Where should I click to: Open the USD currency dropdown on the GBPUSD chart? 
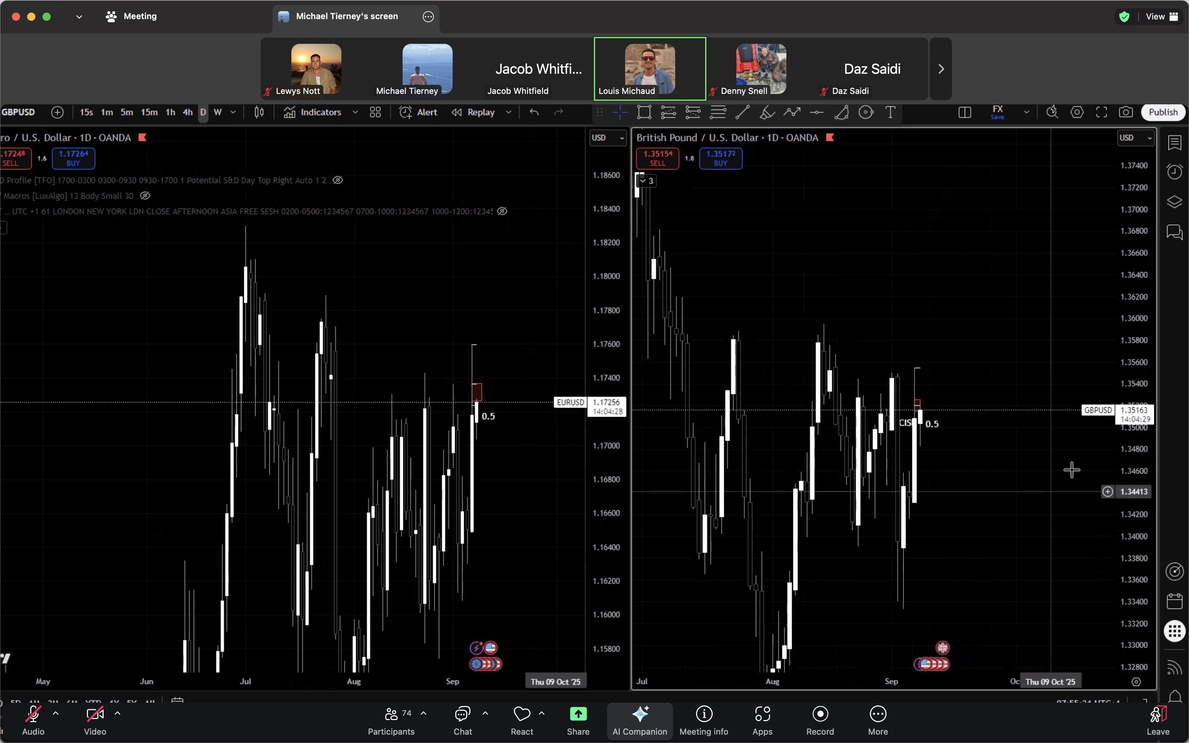[x=1135, y=138]
